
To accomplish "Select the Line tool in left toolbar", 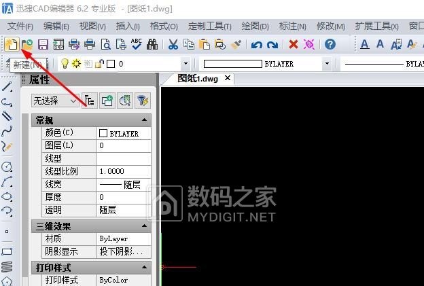I will [7, 86].
